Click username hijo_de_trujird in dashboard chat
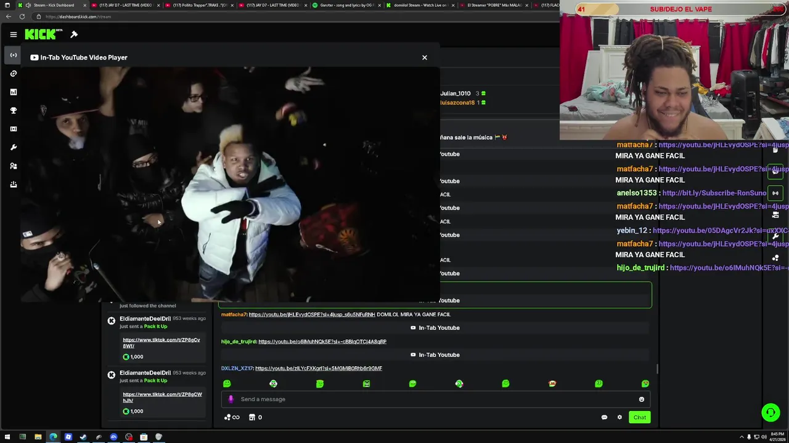The image size is (789, 443). pyautogui.click(x=238, y=341)
